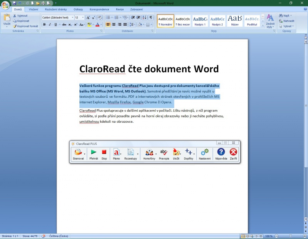The height and width of the screenshot is (239, 308).
Task: Click the Vložit paste button
Action: 7,20
